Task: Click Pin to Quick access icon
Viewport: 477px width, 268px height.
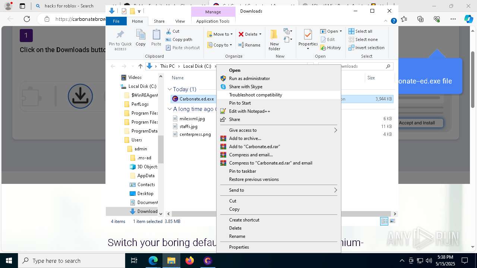Action: tap(120, 40)
